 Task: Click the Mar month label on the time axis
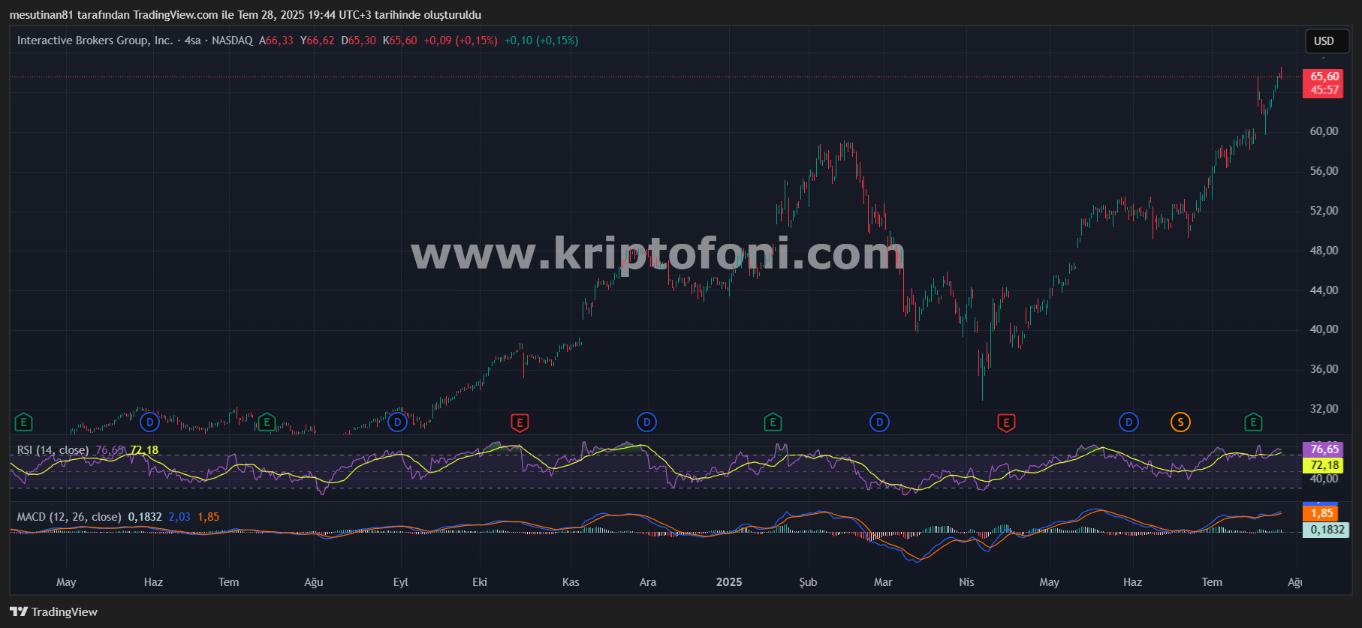[883, 582]
